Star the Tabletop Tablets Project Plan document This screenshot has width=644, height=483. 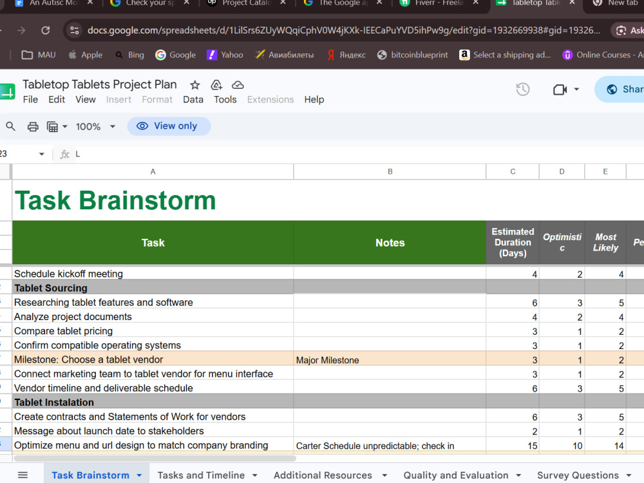[x=194, y=85]
